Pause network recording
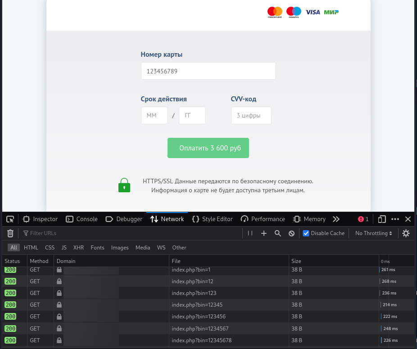 click(x=250, y=233)
